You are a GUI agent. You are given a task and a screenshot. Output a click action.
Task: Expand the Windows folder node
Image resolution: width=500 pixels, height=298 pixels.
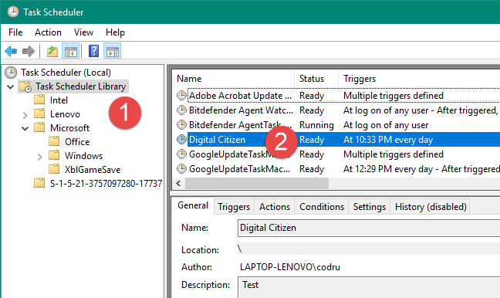[x=40, y=157]
